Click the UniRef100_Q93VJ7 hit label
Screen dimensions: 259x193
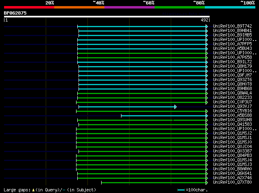click(232, 106)
